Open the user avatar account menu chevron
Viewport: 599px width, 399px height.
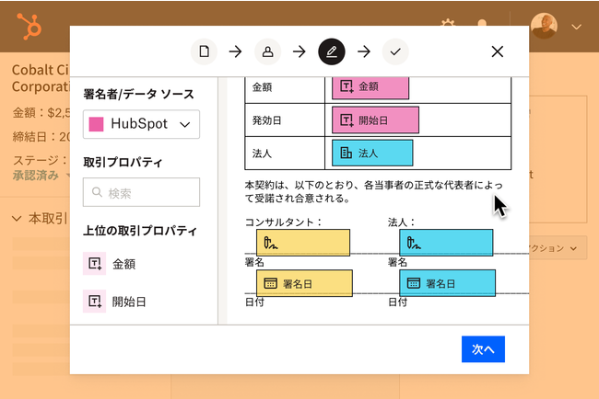577,27
